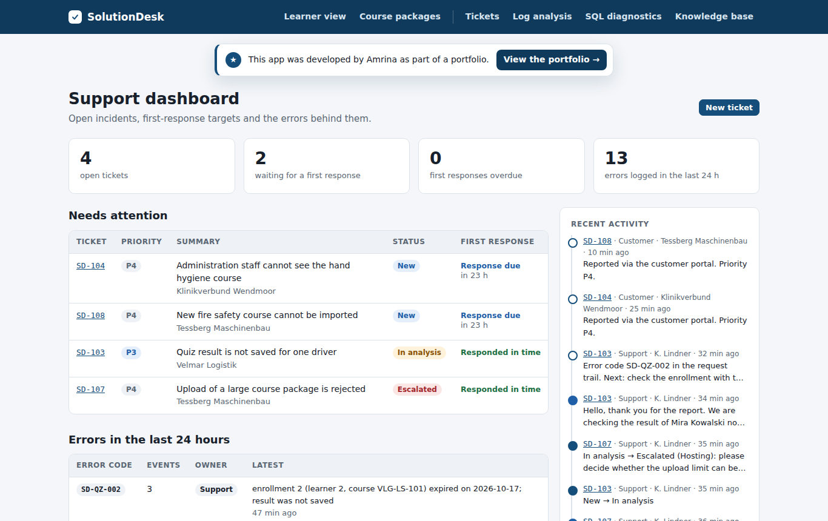828x521 pixels.
Task: Click summary "Quiz result is not saved for one driver"
Action: 256,352
